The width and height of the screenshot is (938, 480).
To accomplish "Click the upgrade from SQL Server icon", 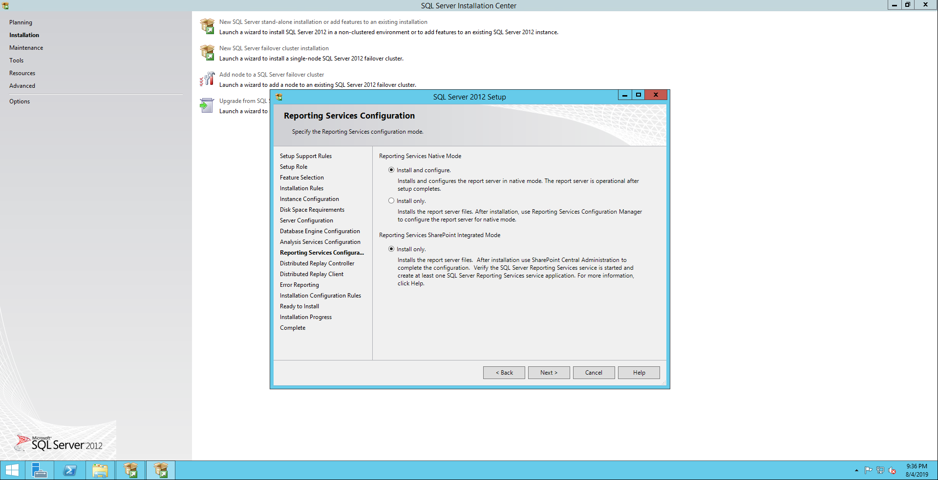I will click(207, 105).
